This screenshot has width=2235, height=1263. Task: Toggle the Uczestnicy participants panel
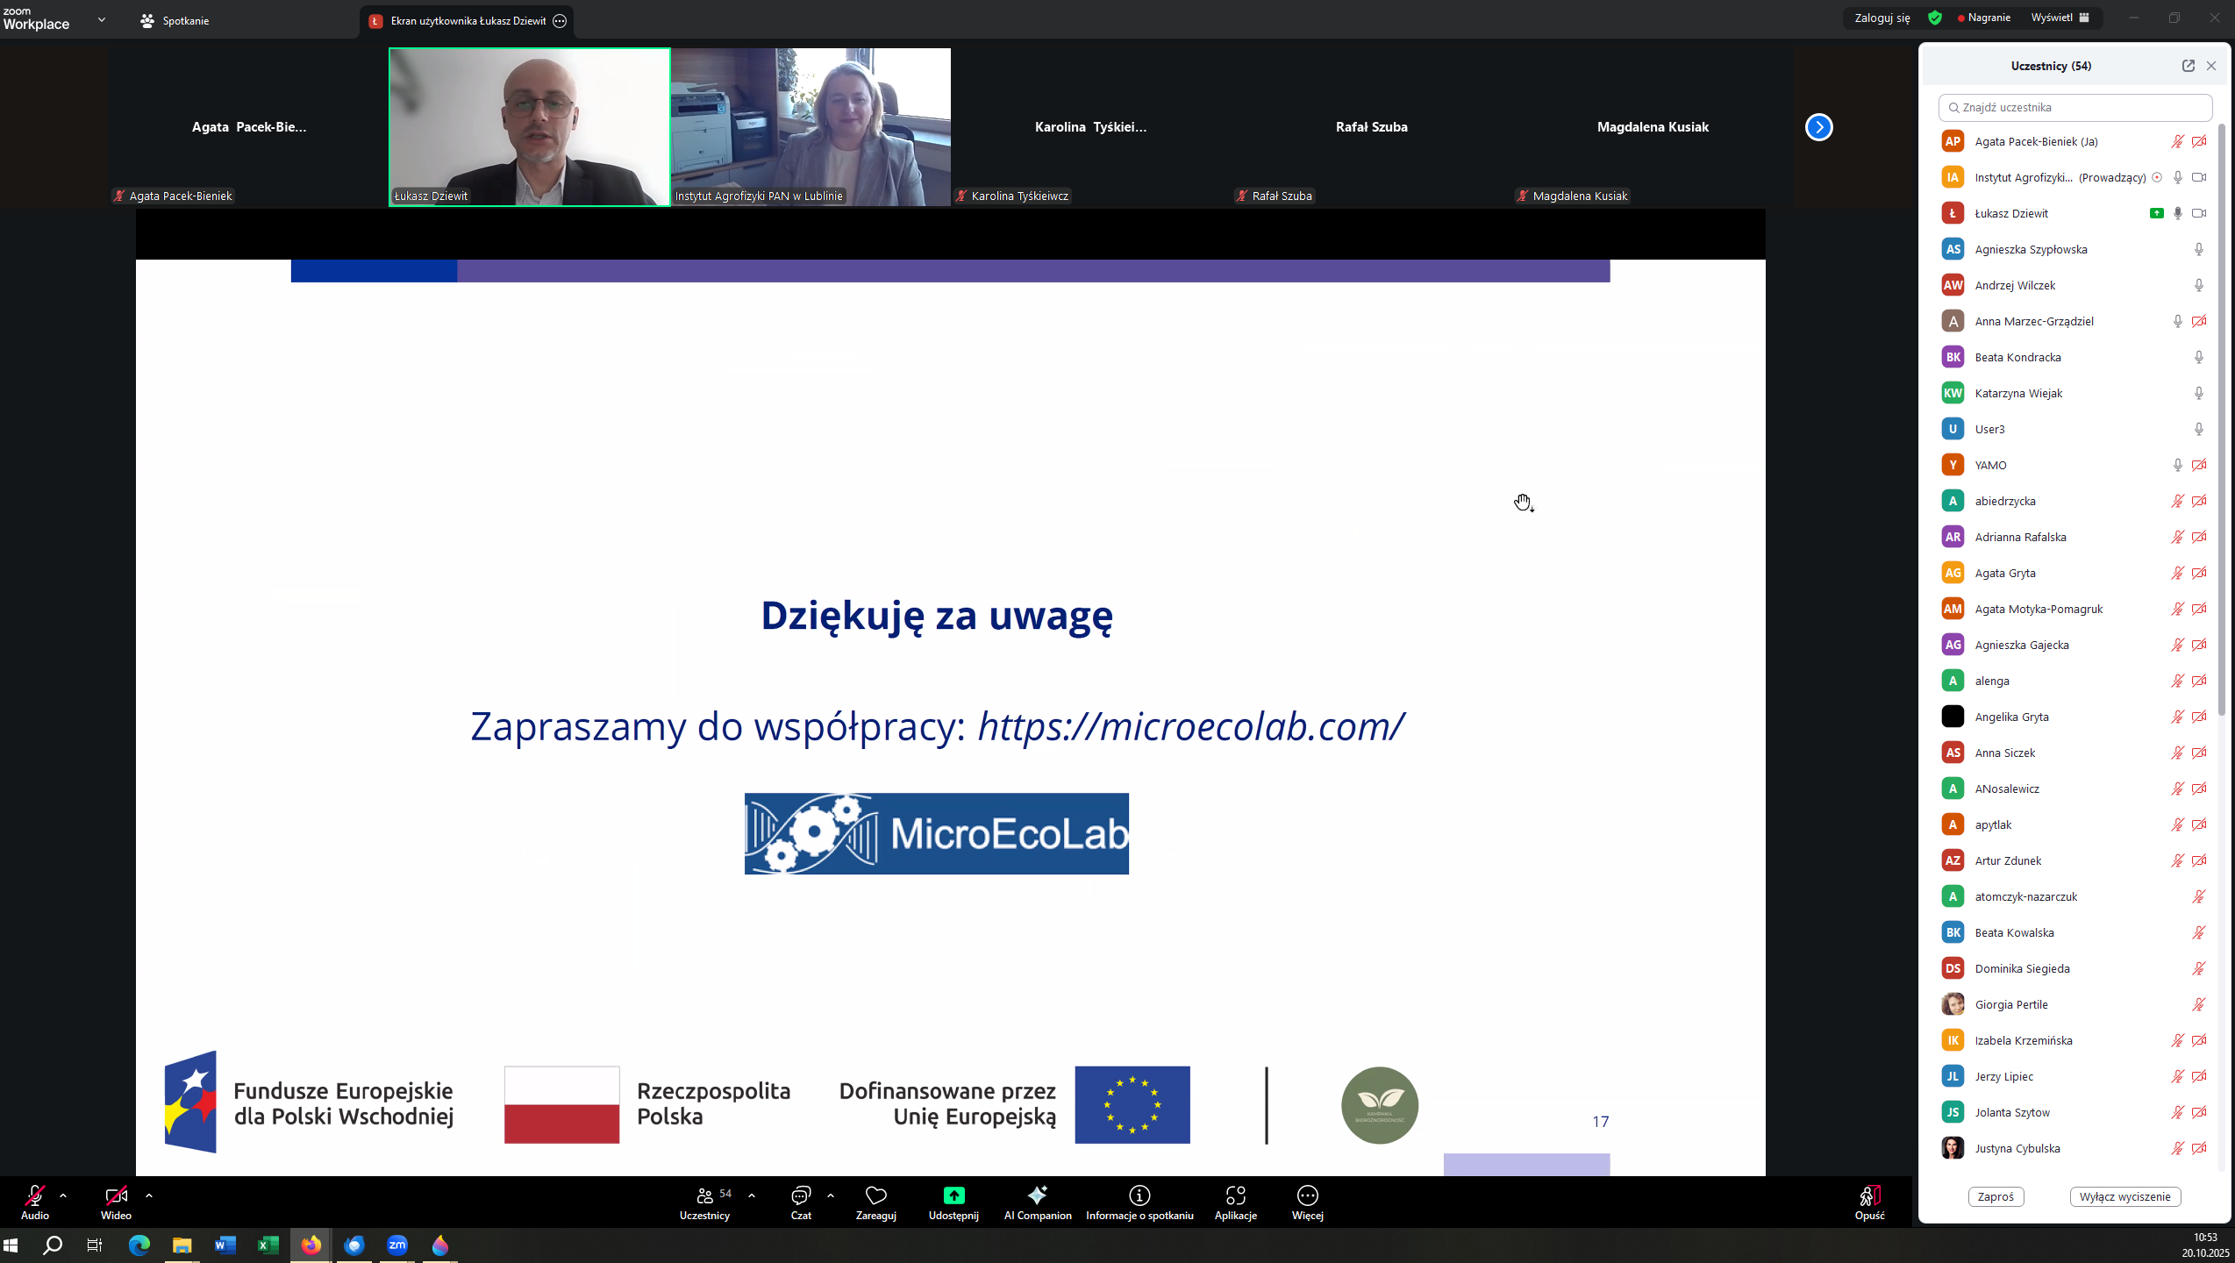[704, 1195]
